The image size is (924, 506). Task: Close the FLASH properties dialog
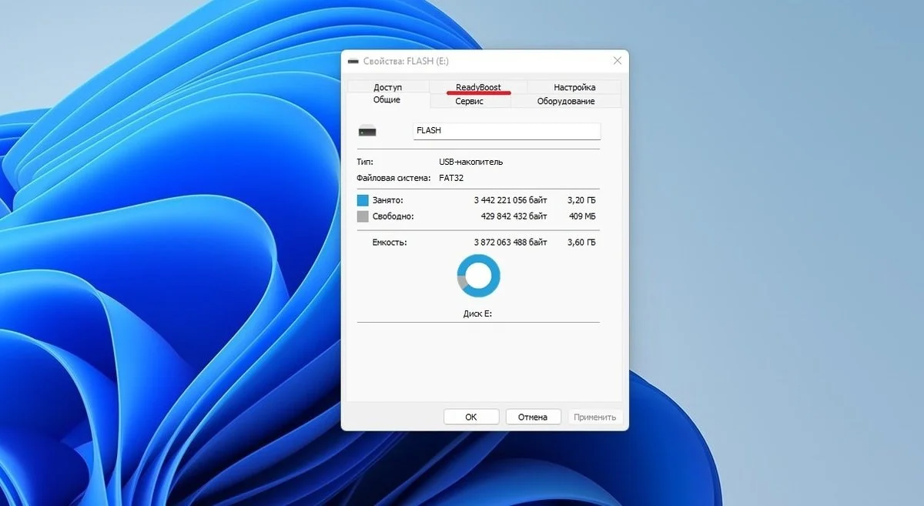tap(617, 60)
